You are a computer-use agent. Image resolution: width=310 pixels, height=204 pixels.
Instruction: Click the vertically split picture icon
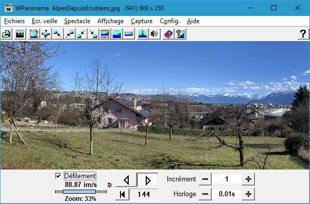coord(143,34)
